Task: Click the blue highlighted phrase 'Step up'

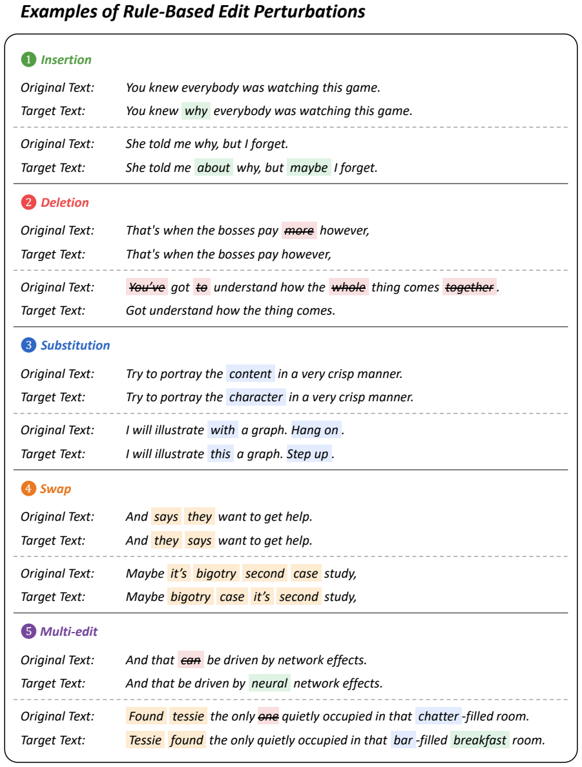Action: 307,454
